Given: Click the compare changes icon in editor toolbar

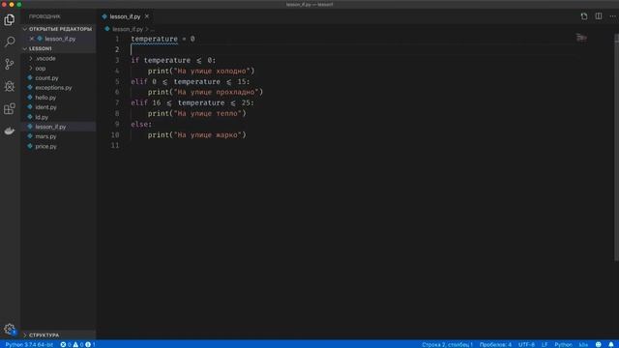Looking at the screenshot, I should coord(584,16).
